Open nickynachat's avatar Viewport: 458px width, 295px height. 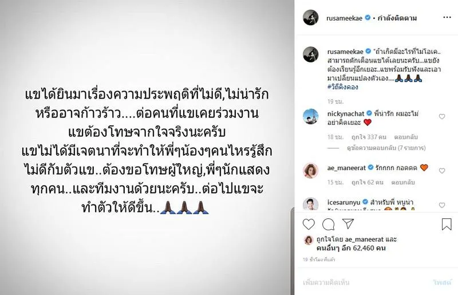pos(310,116)
